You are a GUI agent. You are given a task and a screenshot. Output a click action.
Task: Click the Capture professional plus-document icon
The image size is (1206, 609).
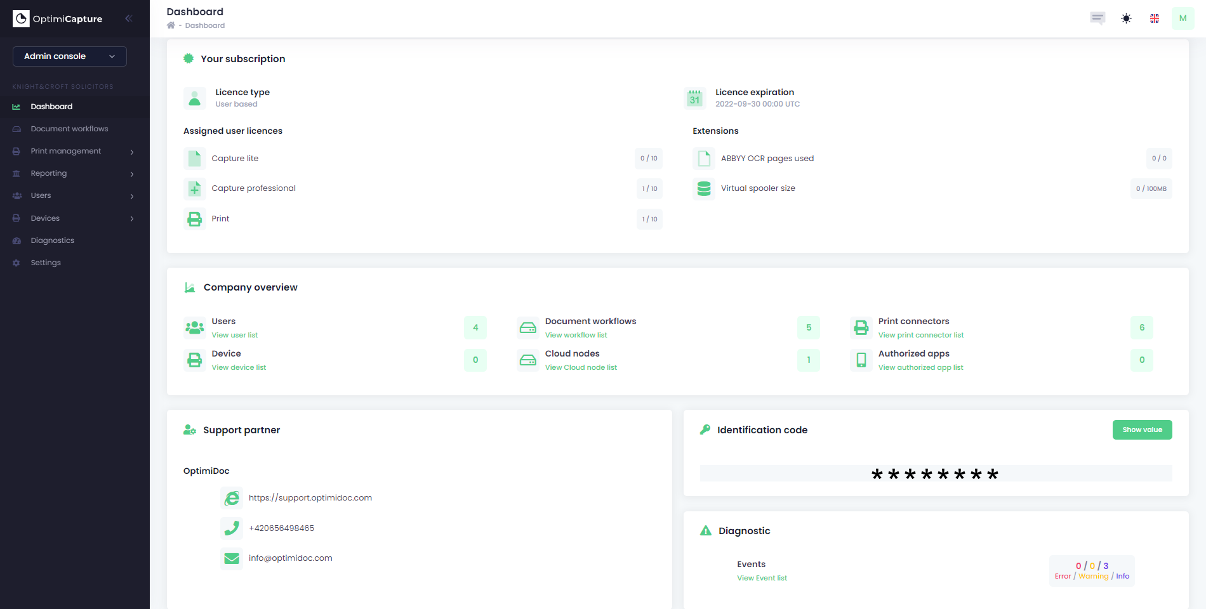pyautogui.click(x=195, y=188)
